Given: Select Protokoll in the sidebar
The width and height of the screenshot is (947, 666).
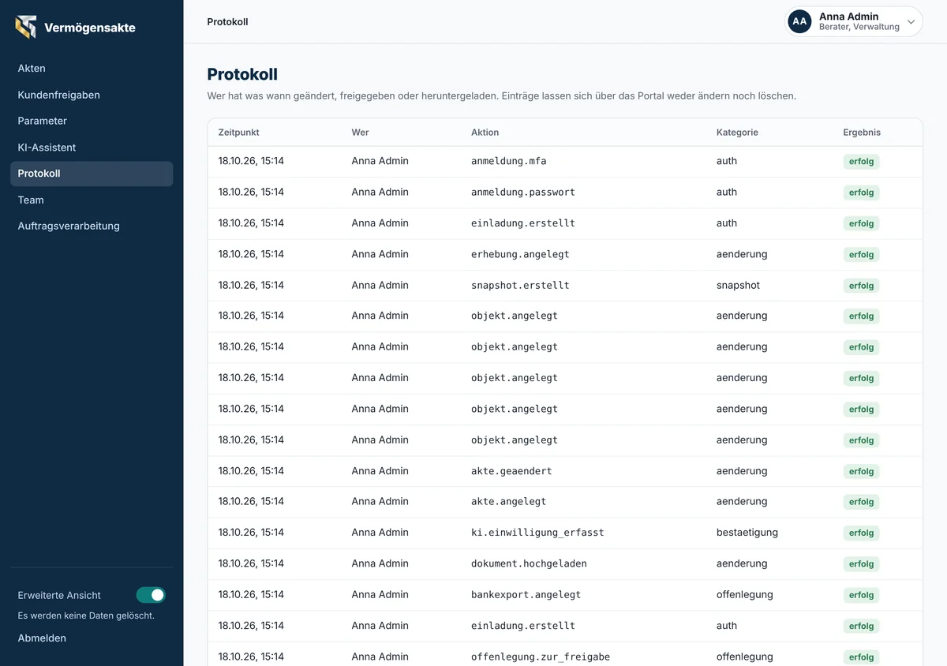Looking at the screenshot, I should pyautogui.click(x=92, y=174).
